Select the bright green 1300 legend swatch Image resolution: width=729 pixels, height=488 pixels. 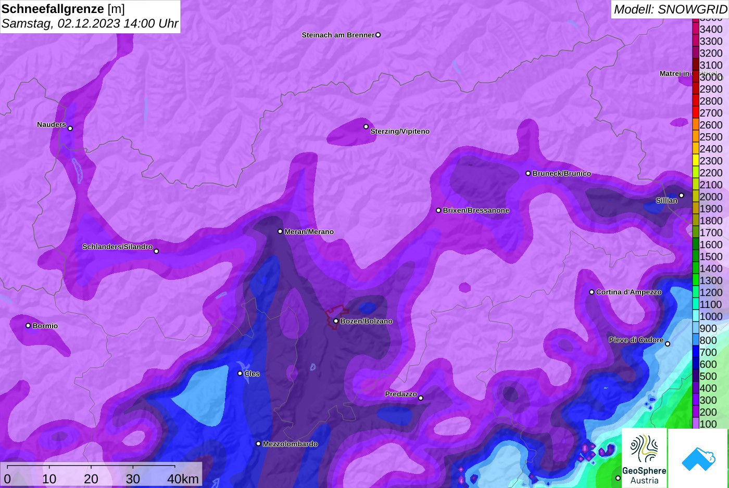(696, 280)
